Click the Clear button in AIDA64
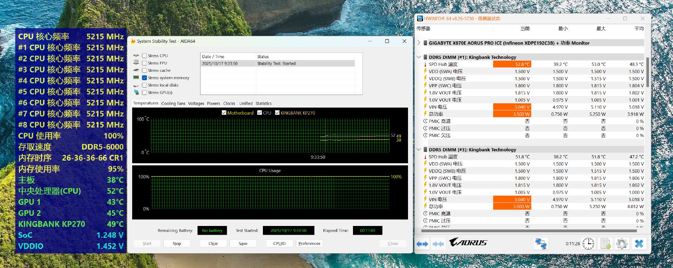The width and height of the screenshot is (673, 268). click(x=213, y=243)
